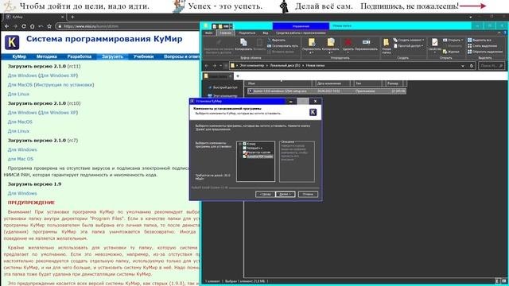Sort by Размер column header
Image resolution: width=509 pixels, height=286 pixels.
click(394, 83)
